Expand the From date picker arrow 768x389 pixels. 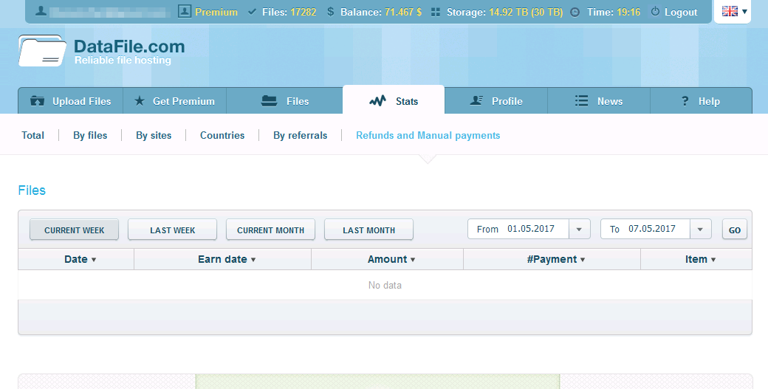(579, 230)
